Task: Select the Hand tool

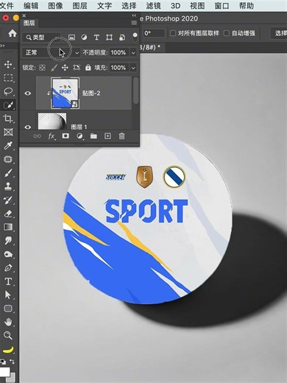Action: pyautogui.click(x=8, y=322)
